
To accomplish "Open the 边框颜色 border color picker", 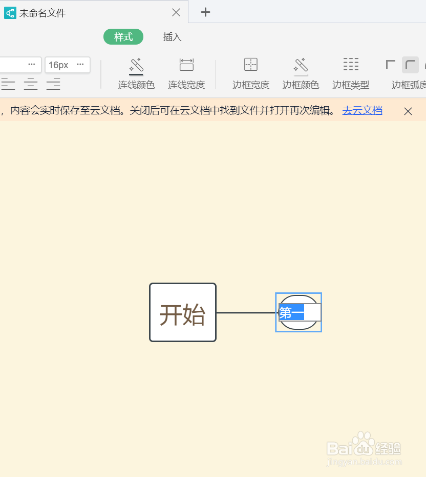I will click(x=301, y=74).
